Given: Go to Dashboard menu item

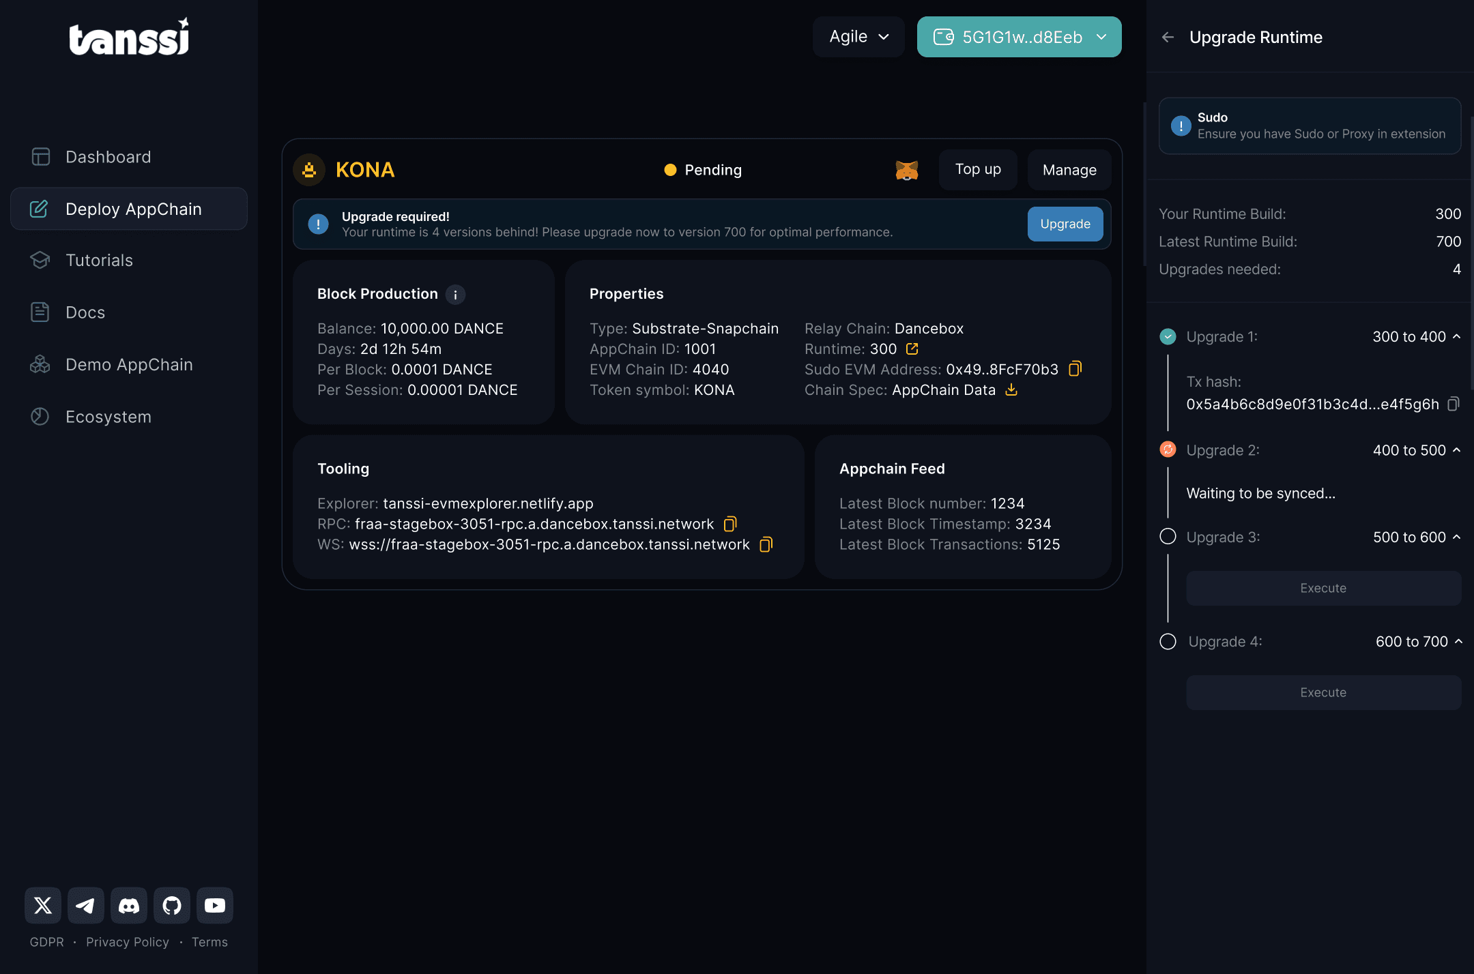Looking at the screenshot, I should pos(129,157).
